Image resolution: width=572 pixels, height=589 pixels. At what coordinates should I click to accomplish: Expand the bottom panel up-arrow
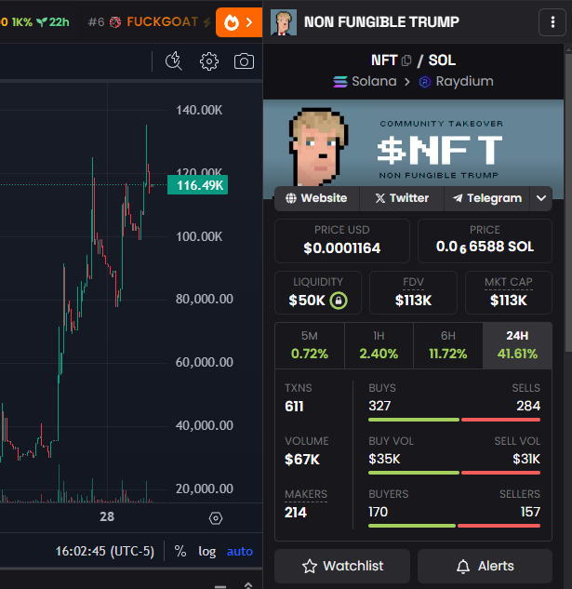tap(248, 585)
